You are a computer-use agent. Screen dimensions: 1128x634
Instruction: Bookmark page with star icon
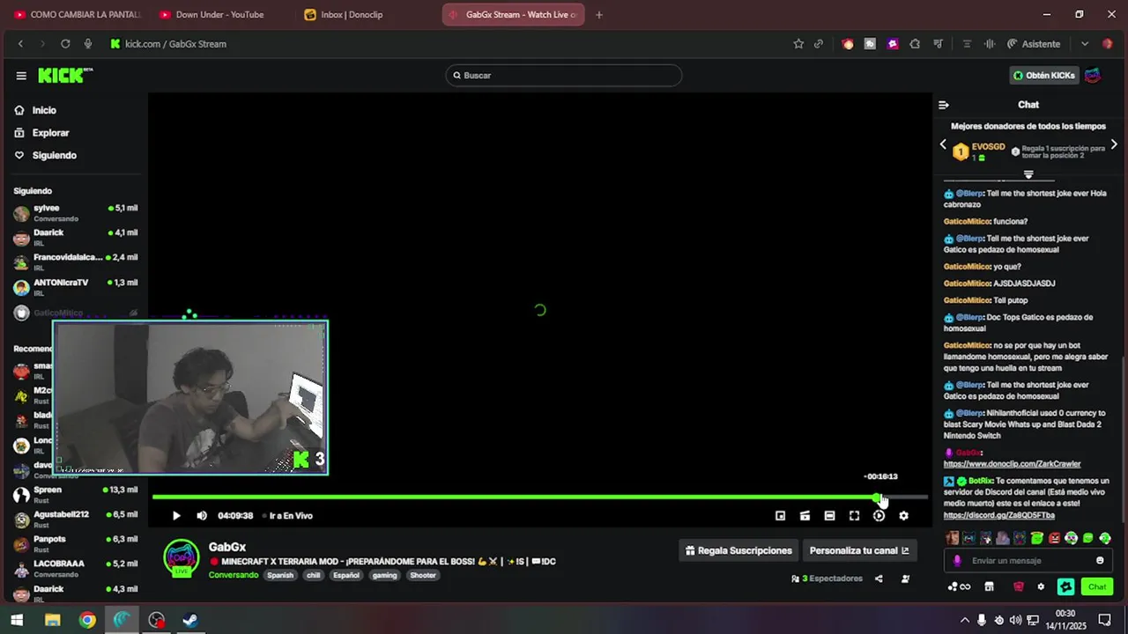798,44
